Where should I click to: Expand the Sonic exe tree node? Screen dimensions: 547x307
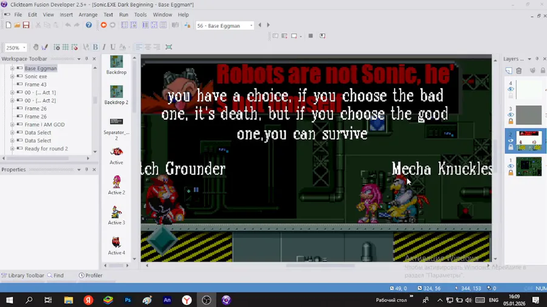point(12,76)
